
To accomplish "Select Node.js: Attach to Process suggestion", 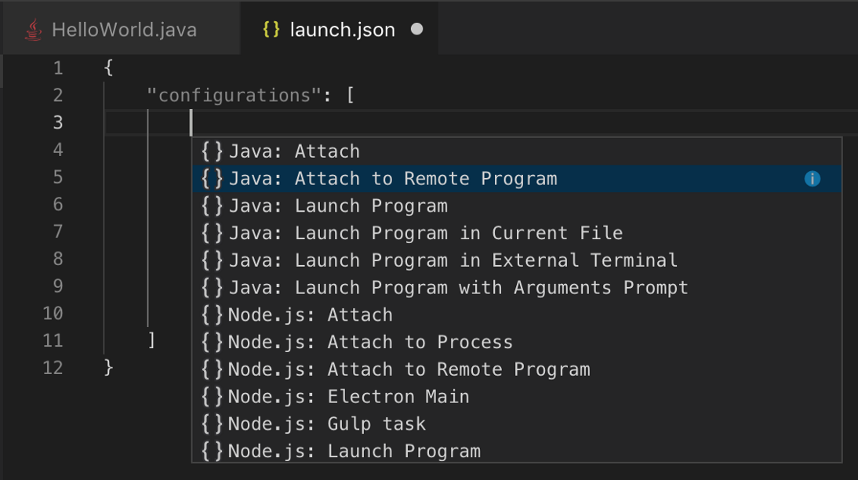I will (x=370, y=342).
